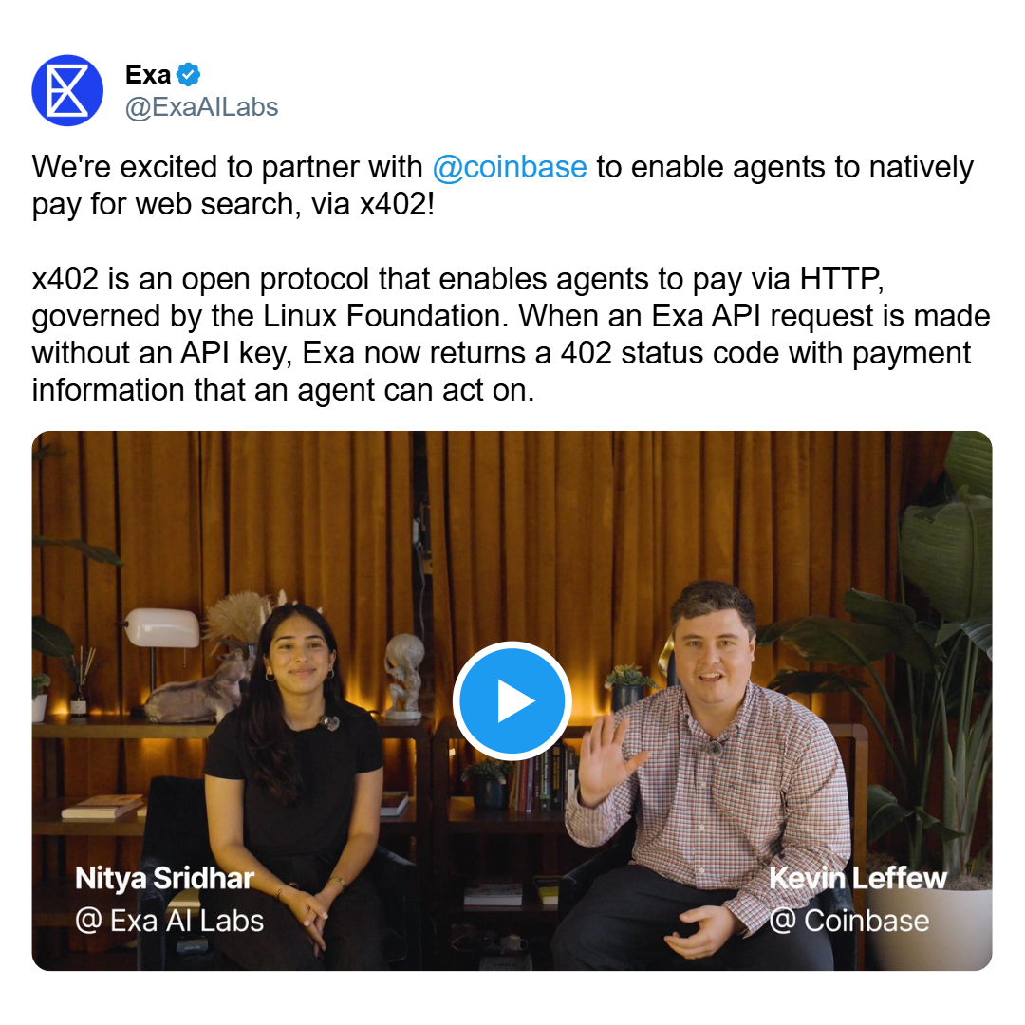
Task: Click the tweet sentence mentioning 'via x402!'
Action: pos(503,186)
